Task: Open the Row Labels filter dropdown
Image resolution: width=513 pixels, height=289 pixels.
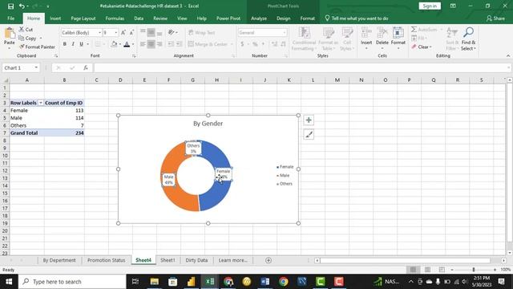Action: (x=41, y=103)
